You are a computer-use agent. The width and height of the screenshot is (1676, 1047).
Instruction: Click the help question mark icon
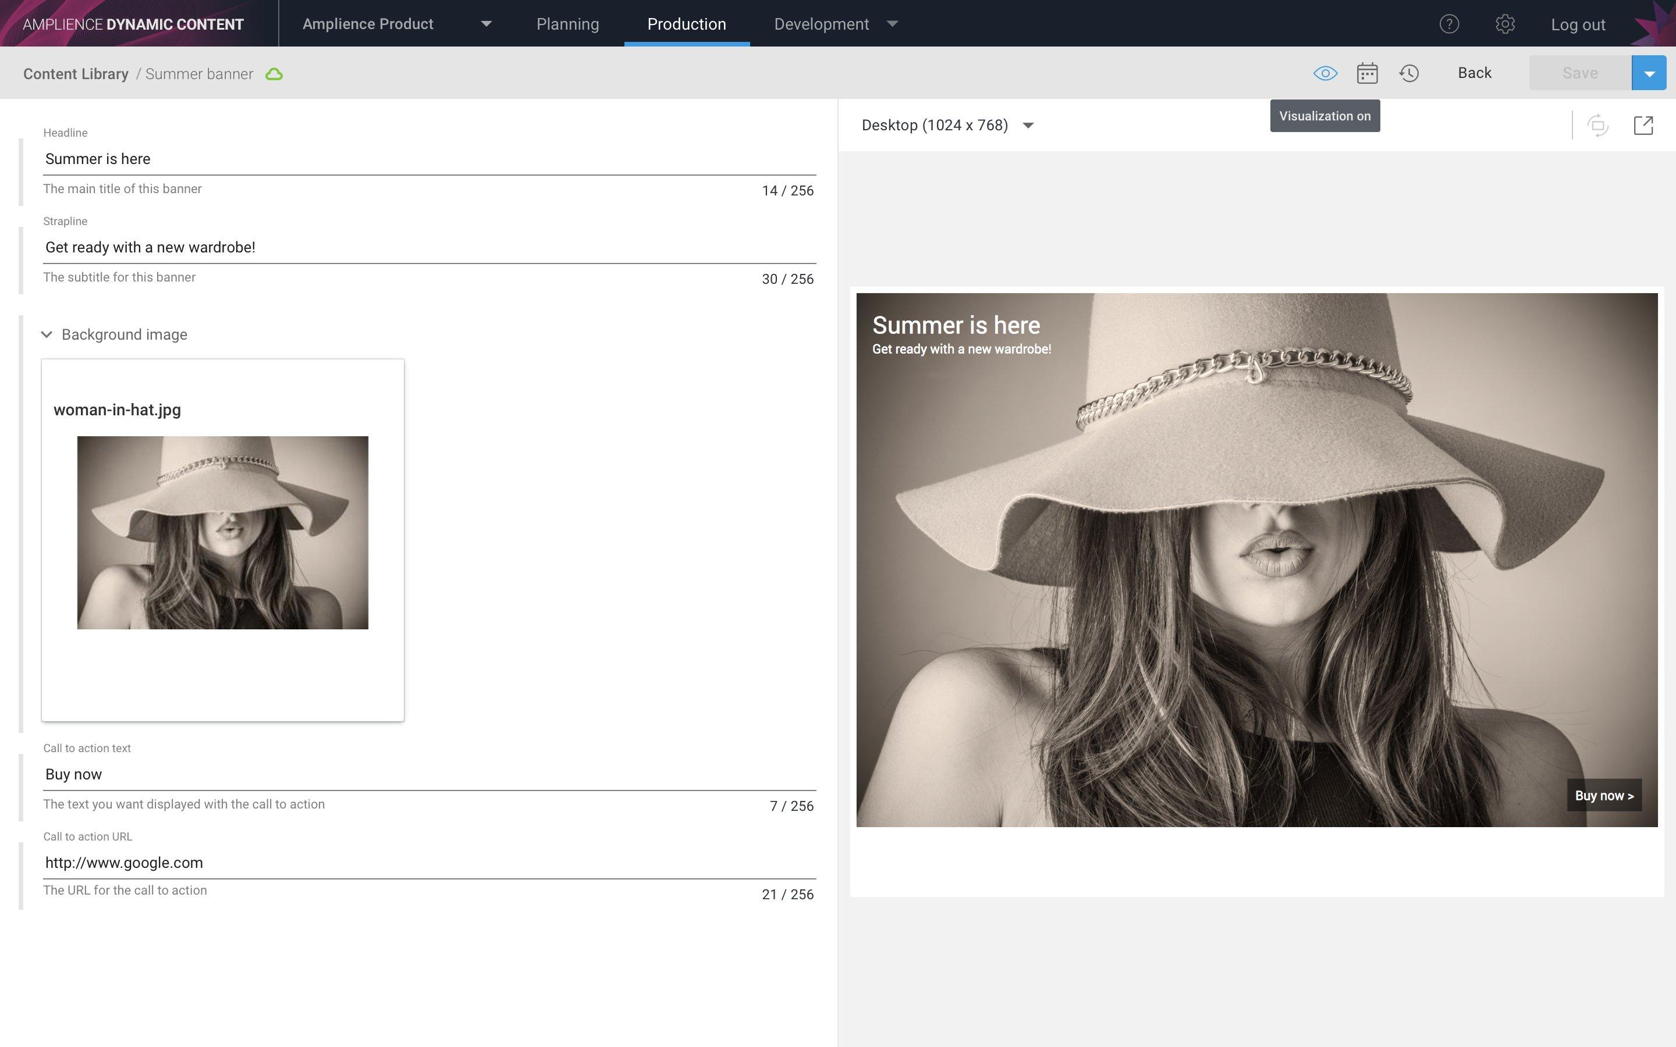(x=1449, y=24)
